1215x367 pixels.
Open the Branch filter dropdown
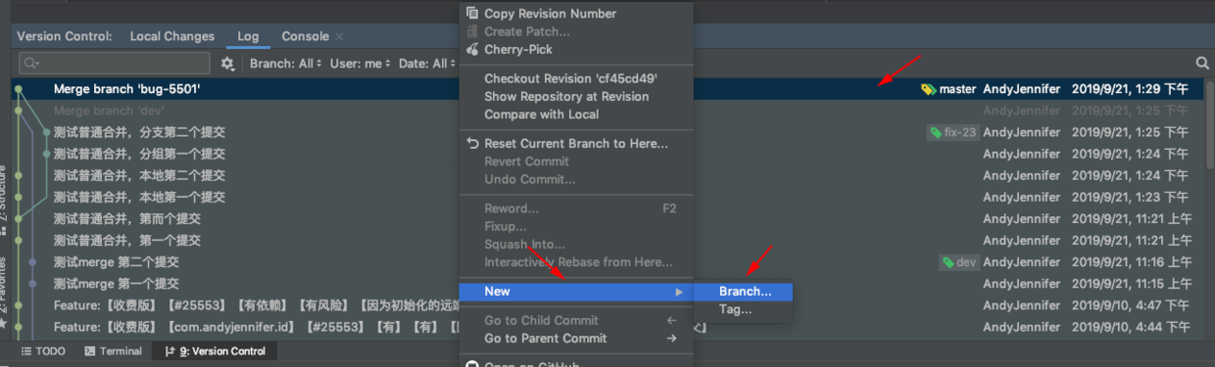click(x=286, y=64)
